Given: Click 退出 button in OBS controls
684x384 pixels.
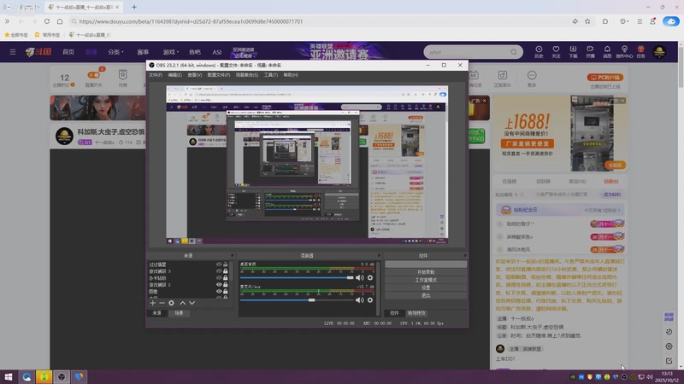Looking at the screenshot, I should point(426,295).
